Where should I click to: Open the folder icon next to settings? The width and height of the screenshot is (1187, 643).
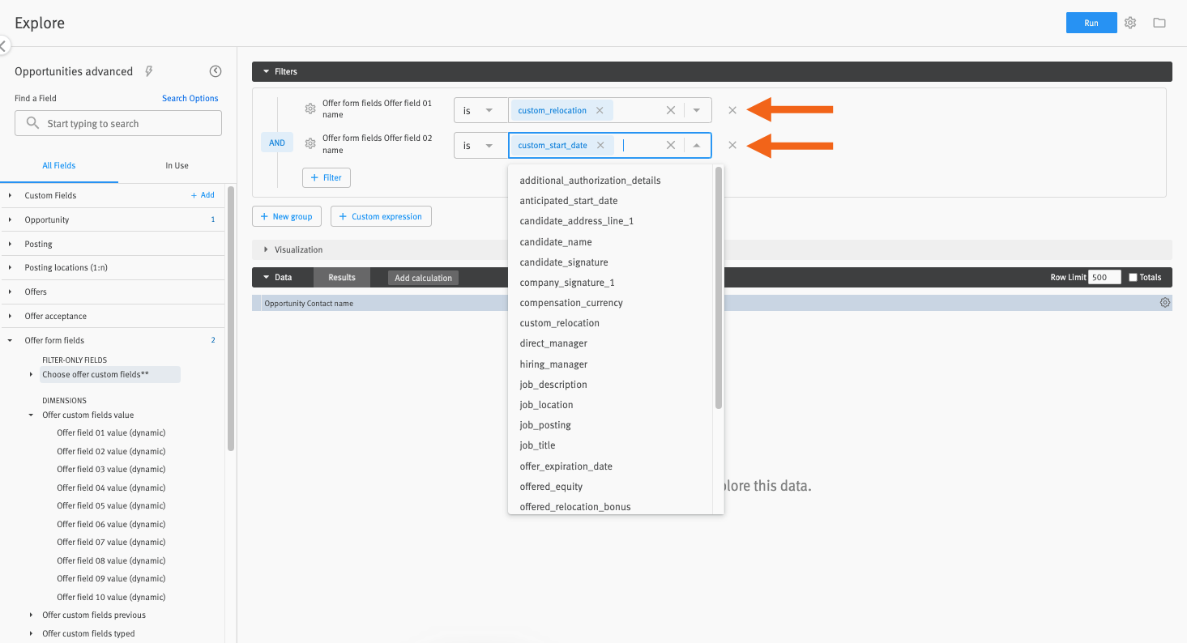[1159, 23]
